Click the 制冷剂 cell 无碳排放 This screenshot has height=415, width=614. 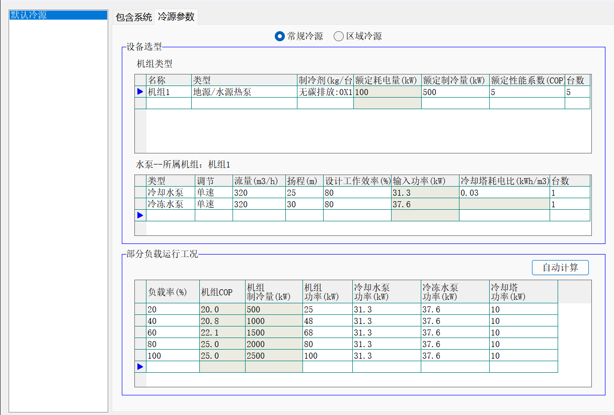coord(325,92)
